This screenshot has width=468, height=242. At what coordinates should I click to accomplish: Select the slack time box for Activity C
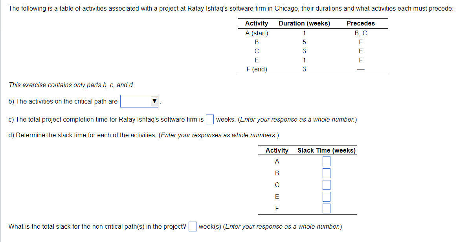point(326,184)
